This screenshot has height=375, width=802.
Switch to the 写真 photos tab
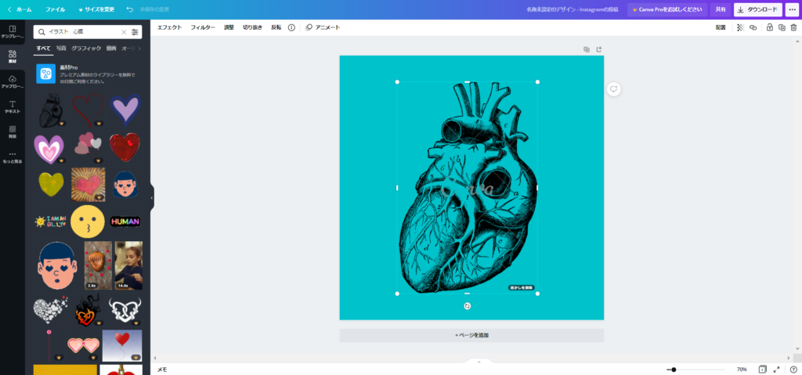coord(61,48)
